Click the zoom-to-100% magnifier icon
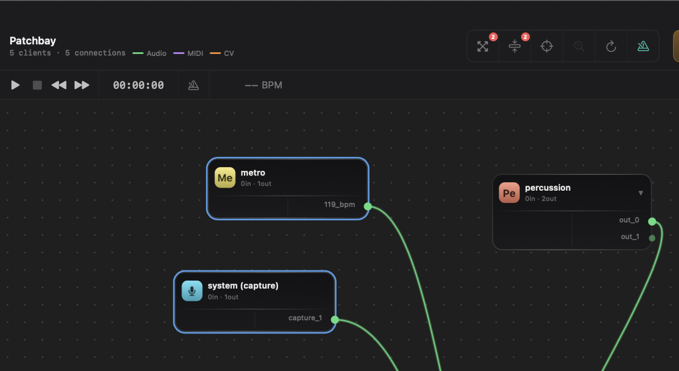This screenshot has height=371, width=679. (x=579, y=46)
